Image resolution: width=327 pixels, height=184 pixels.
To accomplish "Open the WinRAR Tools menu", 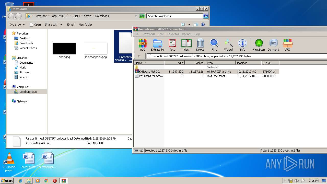I will click(x=161, y=34).
